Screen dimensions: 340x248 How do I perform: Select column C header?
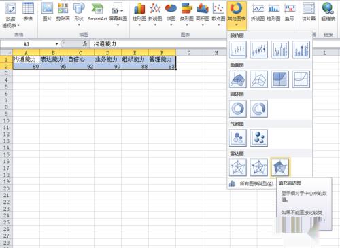[80, 52]
